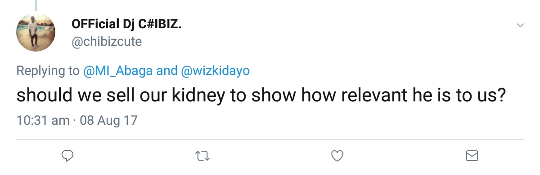Screen dimensions: 540x175
Task: Click the thread connector line above avatar
Action: click(x=36, y=4)
